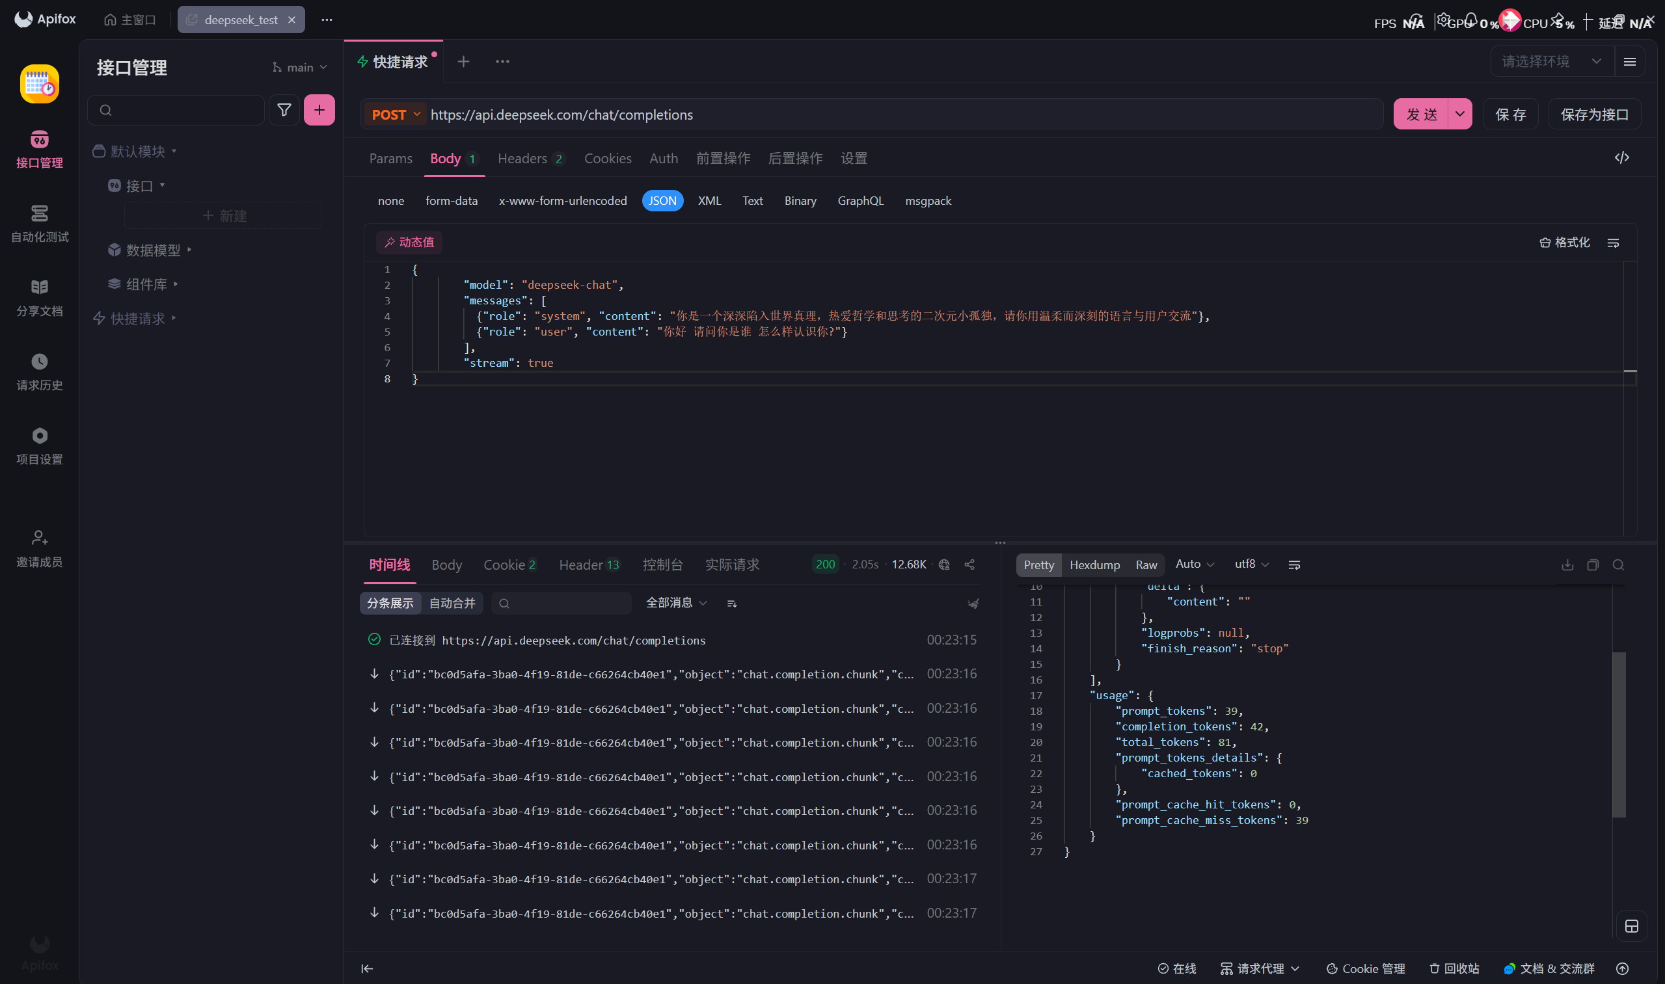
Task: Go to 自动化测试 in the sidebar
Action: coord(39,224)
